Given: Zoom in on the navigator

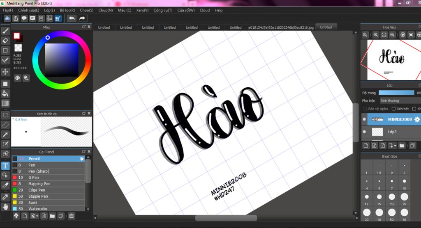Looking at the screenshot, I should click(376, 35).
